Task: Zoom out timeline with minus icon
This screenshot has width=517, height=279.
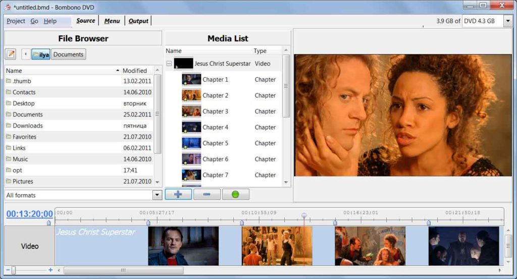Action: pyautogui.click(x=8, y=270)
